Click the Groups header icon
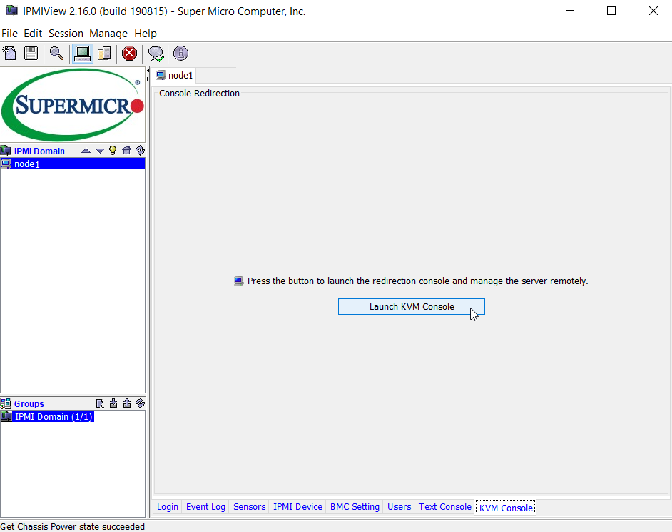 click(x=6, y=403)
